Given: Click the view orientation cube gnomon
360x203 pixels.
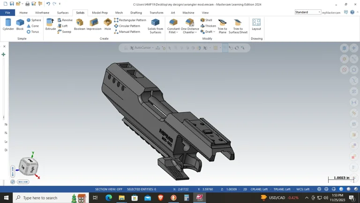Looking at the screenshot, I should [x=28, y=166].
